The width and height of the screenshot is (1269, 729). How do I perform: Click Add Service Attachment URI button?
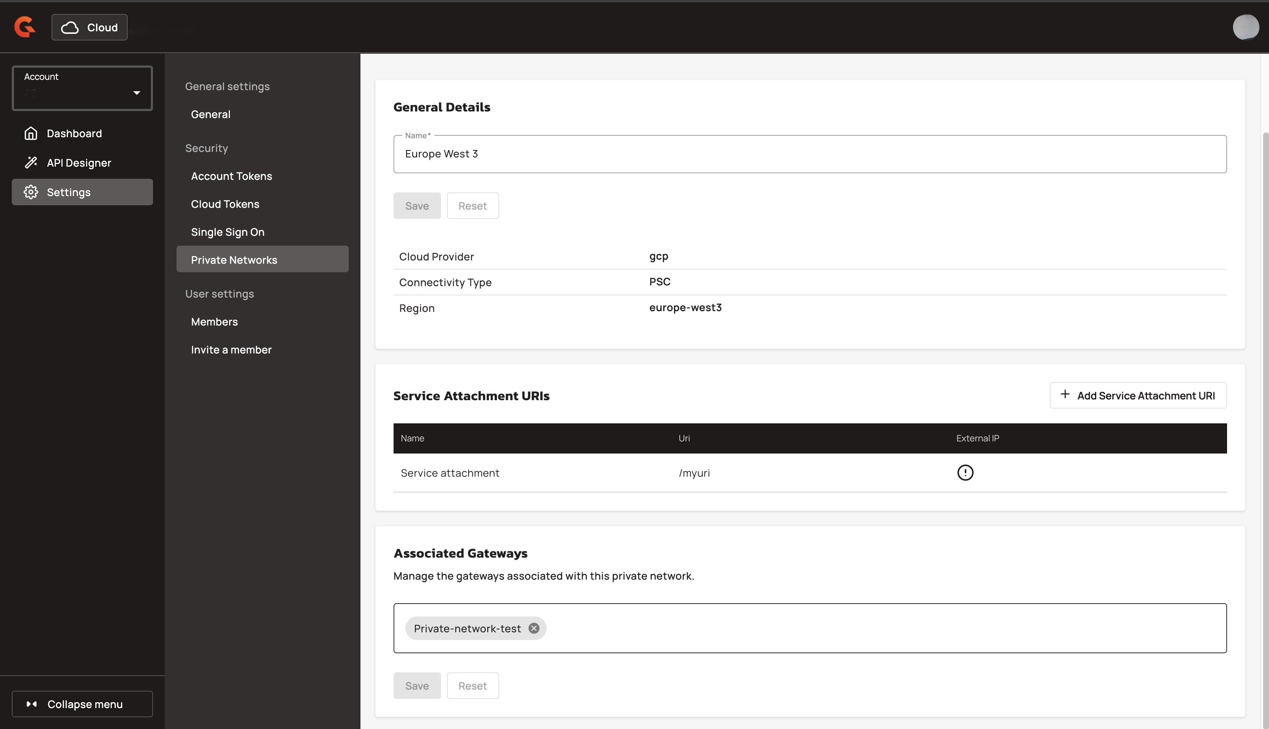(1137, 395)
